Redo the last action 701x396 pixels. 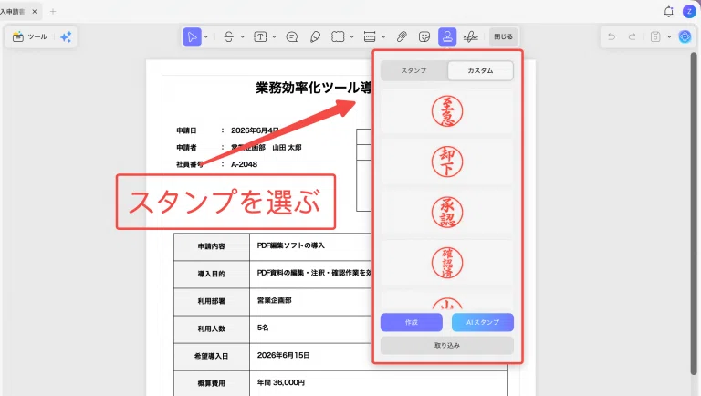tap(633, 36)
